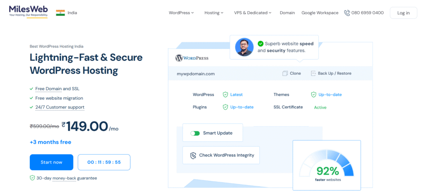This screenshot has width=424, height=195.
Task: Click Best WordPress Hosting India text
Action: click(56, 46)
